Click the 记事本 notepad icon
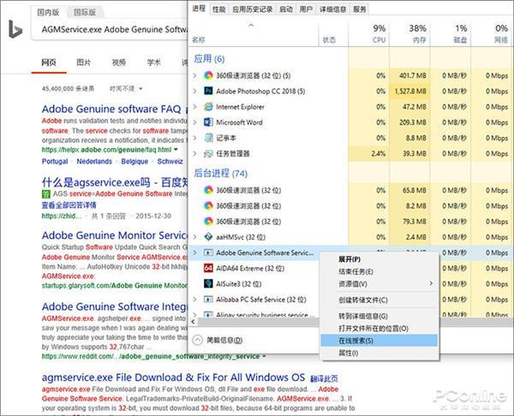 pos(208,138)
